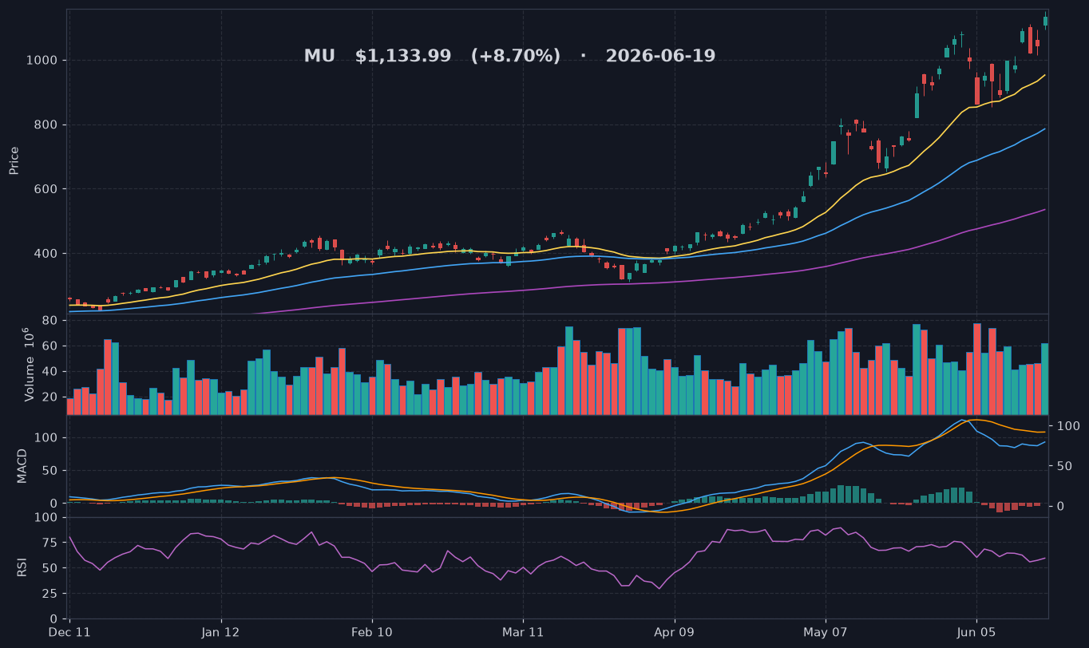Click the 40 tick on the Volume axis
1089x648 pixels.
click(49, 372)
